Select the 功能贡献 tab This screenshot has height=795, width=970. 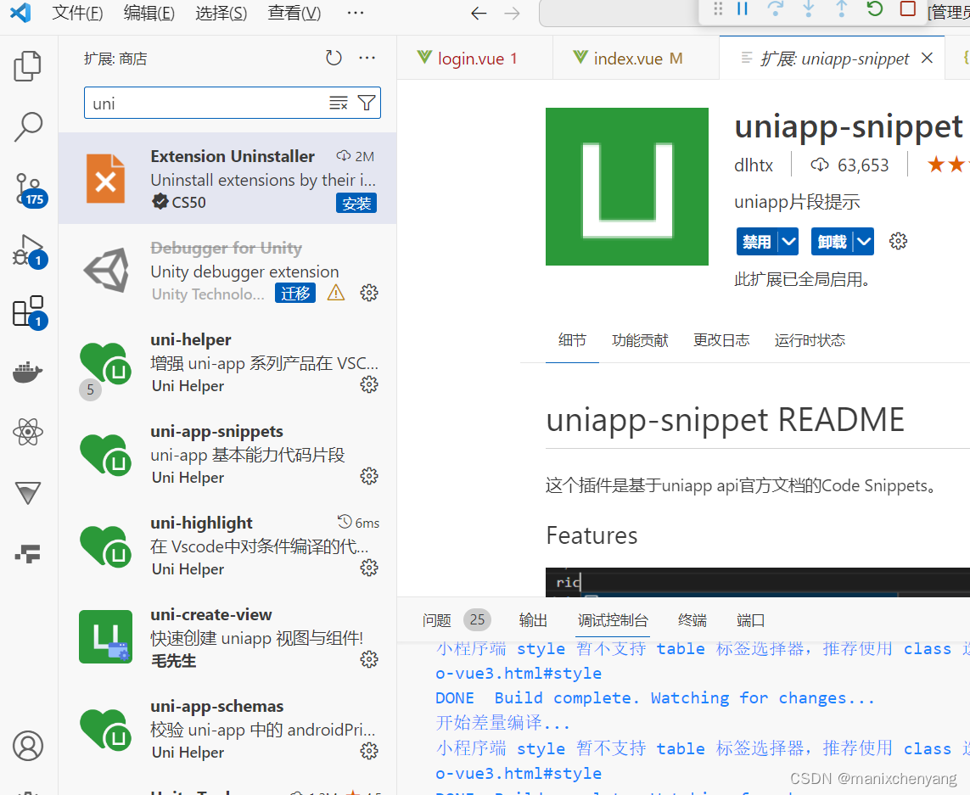tap(640, 340)
